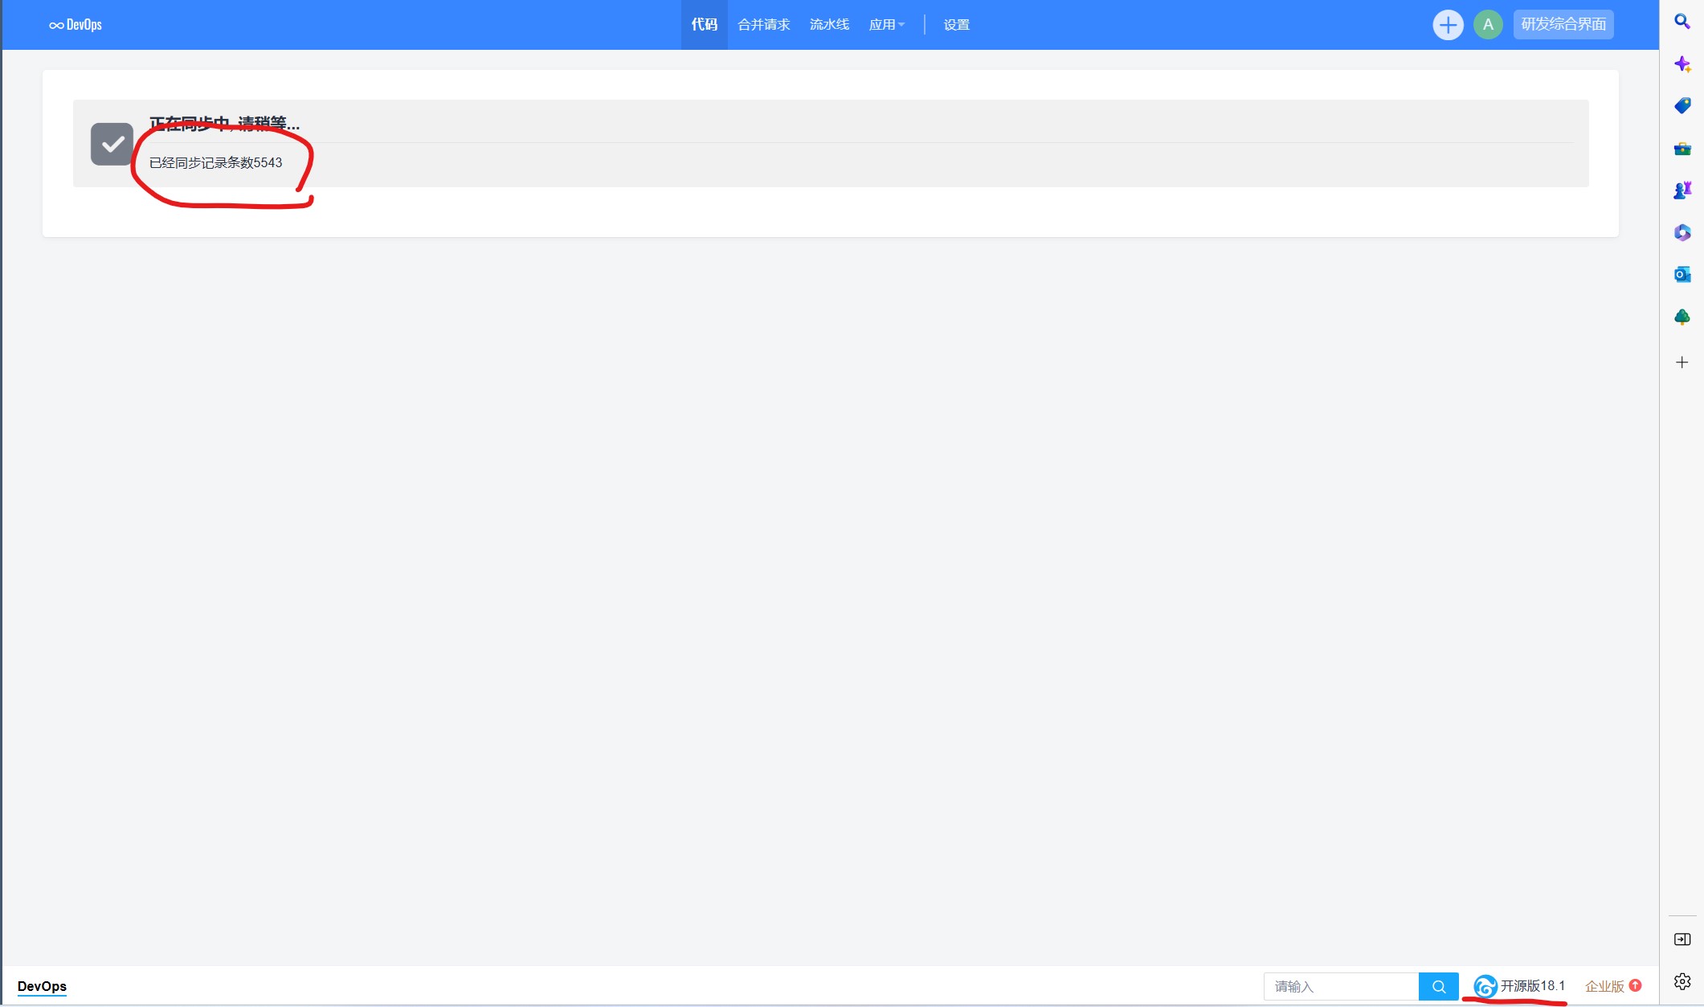
Task: Select the 代码 tab
Action: click(x=704, y=25)
